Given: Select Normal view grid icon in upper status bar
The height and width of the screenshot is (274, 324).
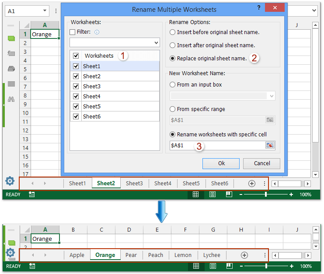Looking at the screenshot, I should 196,194.
